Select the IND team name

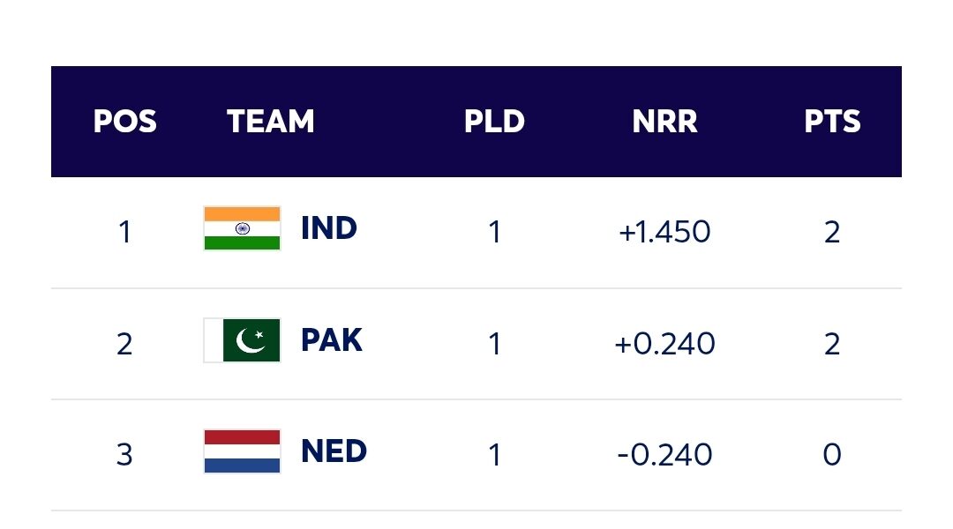click(x=328, y=228)
